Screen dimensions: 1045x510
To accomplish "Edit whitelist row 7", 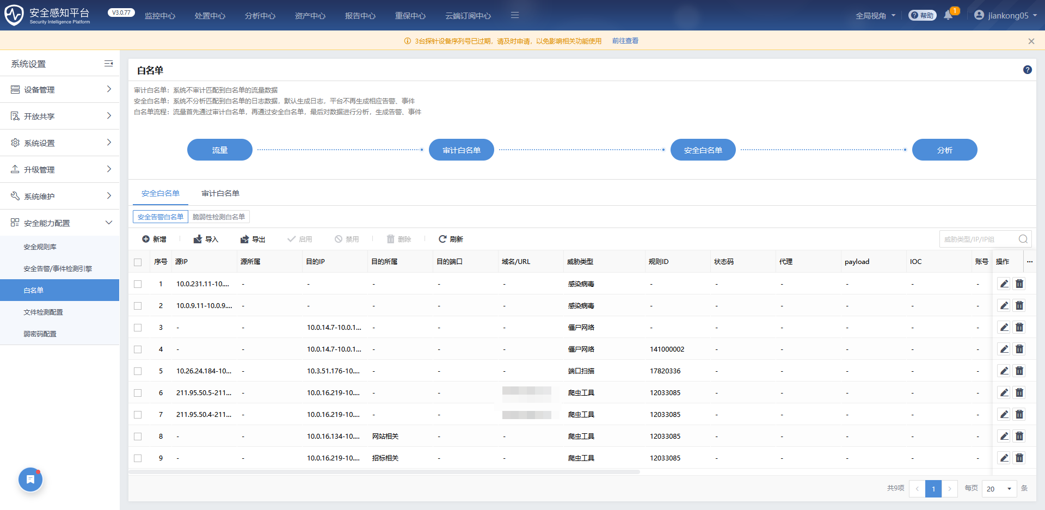I will click(x=1004, y=414).
